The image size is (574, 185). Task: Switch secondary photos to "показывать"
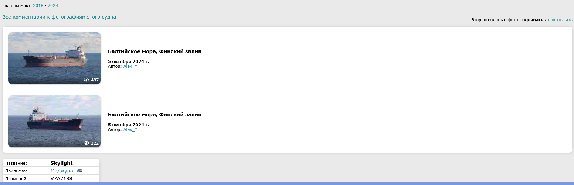click(560, 20)
